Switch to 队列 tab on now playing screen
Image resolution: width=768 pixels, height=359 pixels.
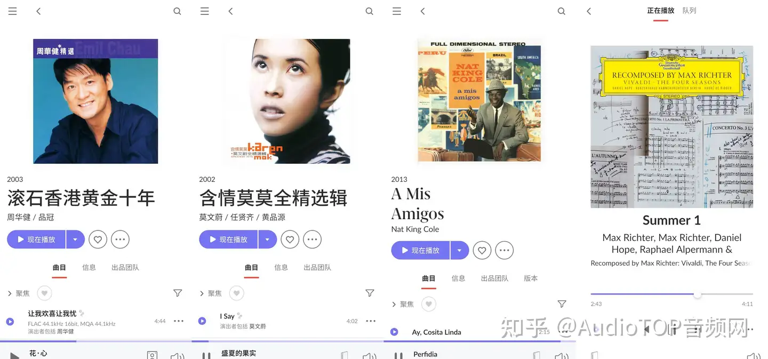click(x=690, y=11)
